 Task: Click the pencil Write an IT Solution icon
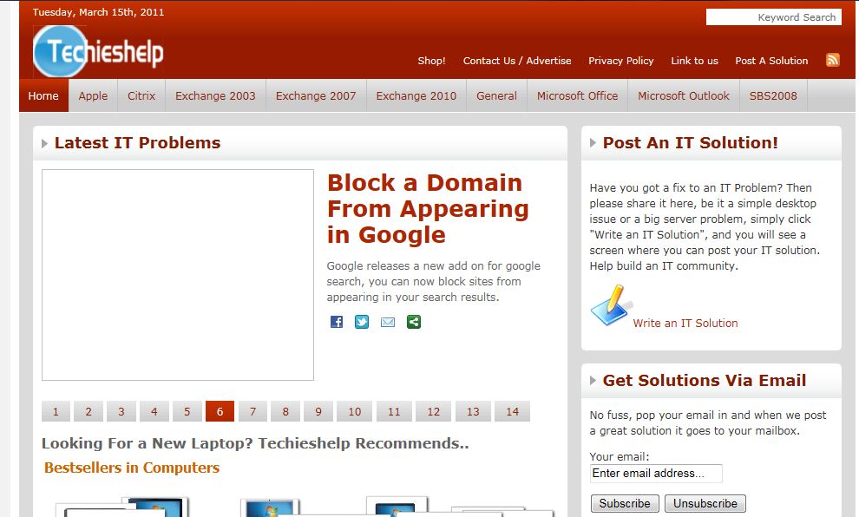pos(611,305)
